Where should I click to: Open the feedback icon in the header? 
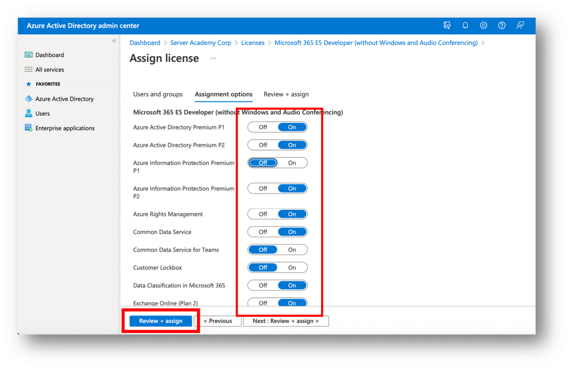tap(520, 25)
